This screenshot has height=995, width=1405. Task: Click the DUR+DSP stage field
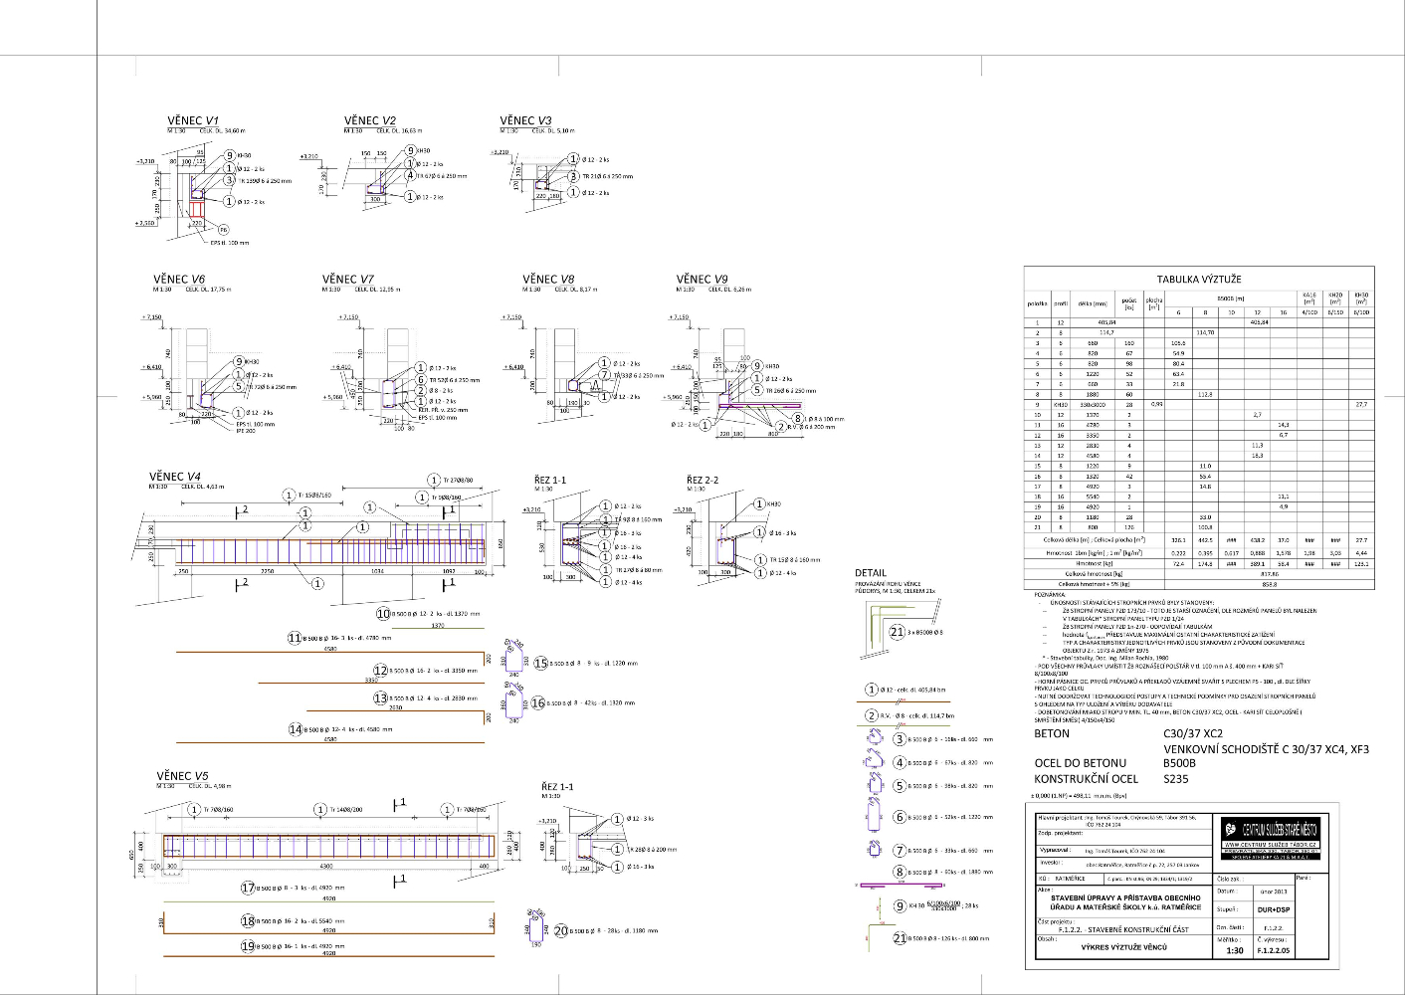pos(1274,909)
